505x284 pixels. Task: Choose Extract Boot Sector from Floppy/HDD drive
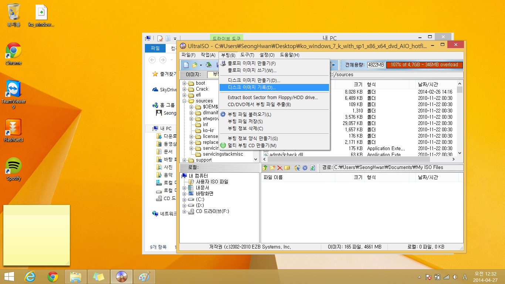click(274, 98)
